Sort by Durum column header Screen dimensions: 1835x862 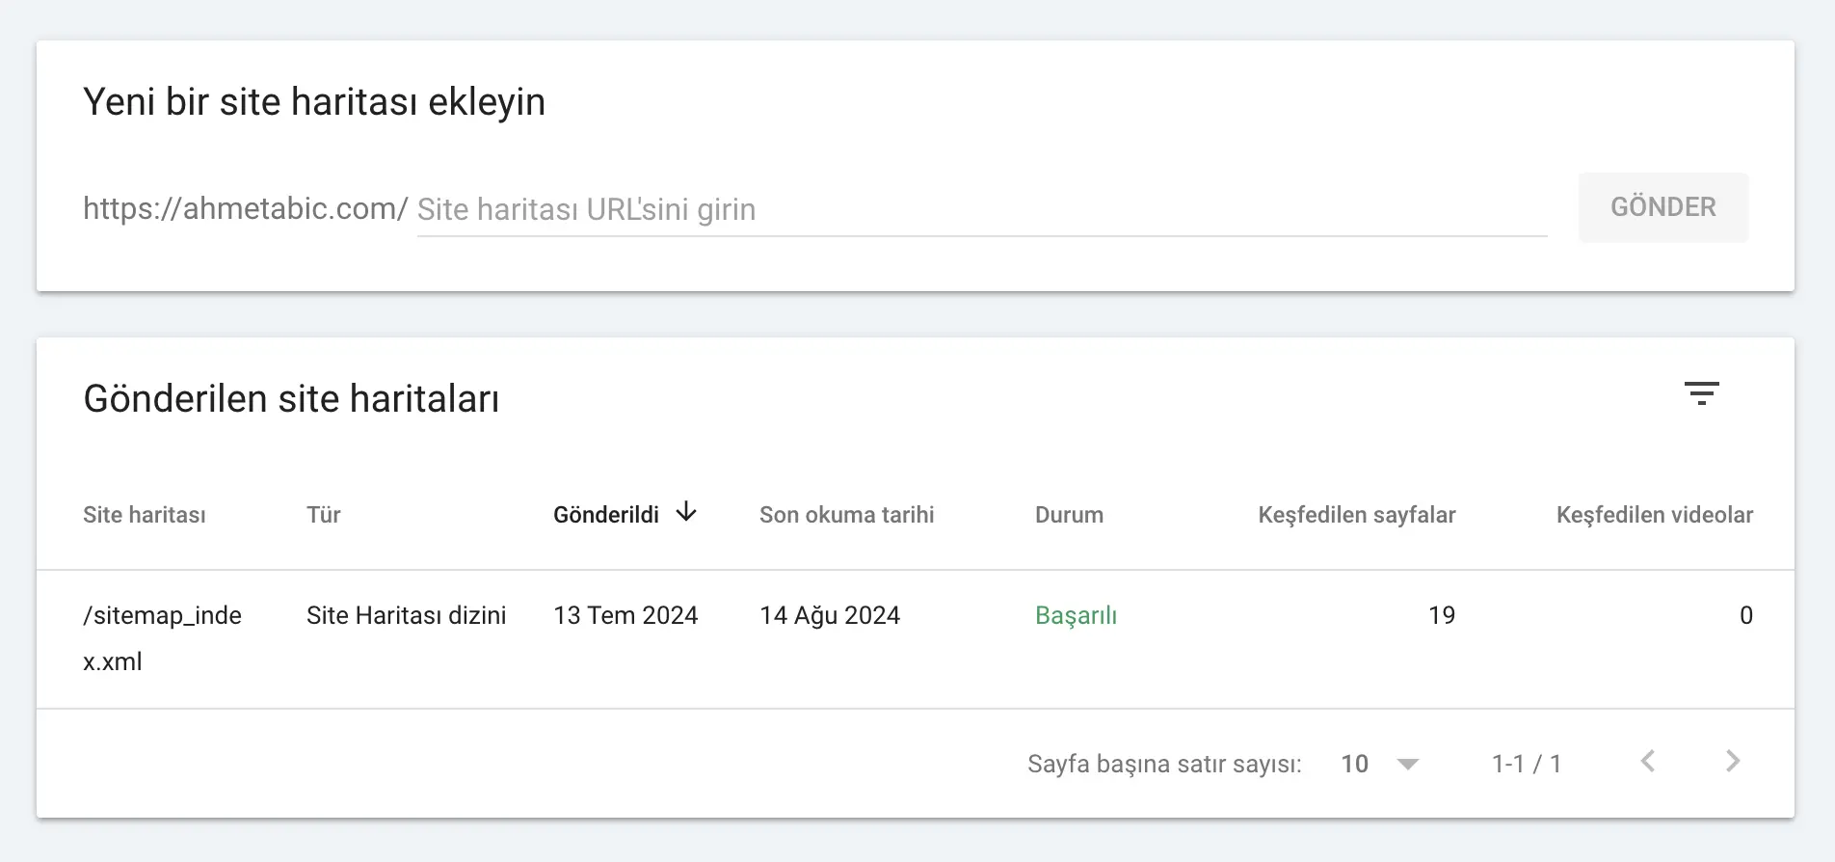1069,515
